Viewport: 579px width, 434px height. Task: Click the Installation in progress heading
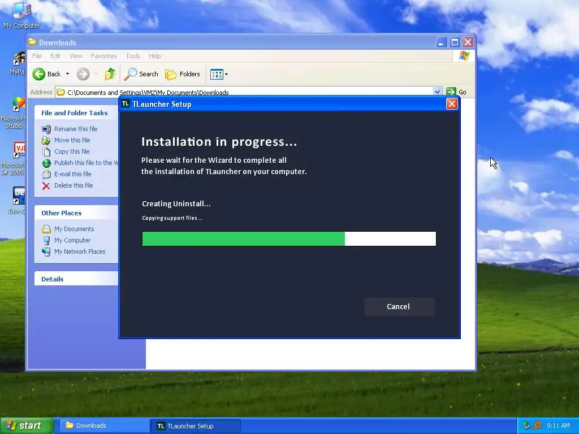click(x=219, y=142)
